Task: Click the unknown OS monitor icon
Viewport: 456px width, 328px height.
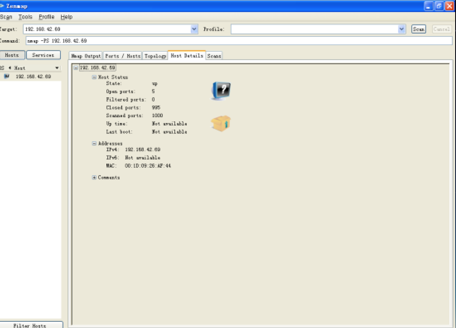Action: (x=221, y=91)
